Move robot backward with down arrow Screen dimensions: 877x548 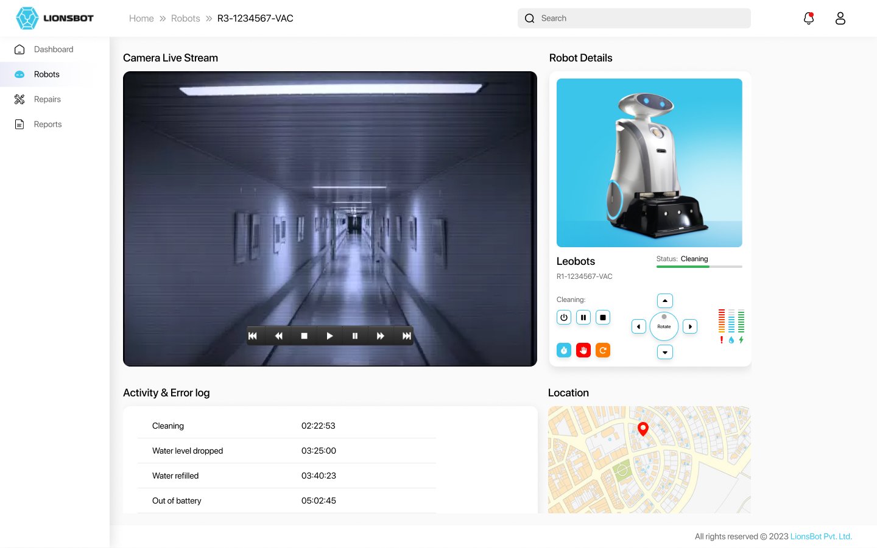click(x=665, y=352)
